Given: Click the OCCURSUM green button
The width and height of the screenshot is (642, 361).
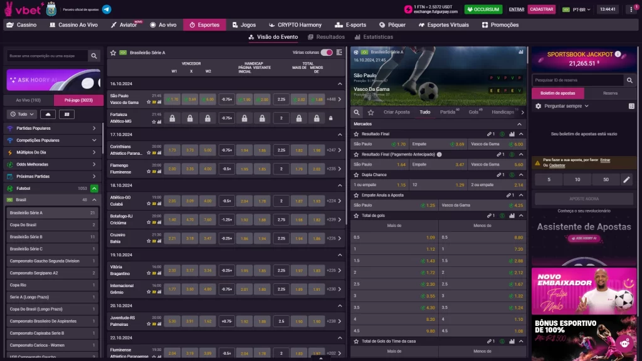Looking at the screenshot, I should pyautogui.click(x=483, y=9).
